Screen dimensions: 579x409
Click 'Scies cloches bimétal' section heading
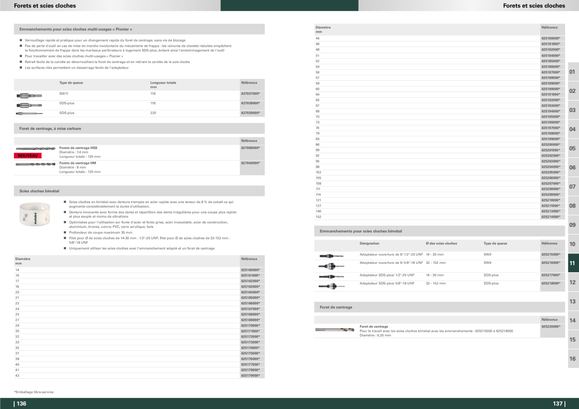39,191
